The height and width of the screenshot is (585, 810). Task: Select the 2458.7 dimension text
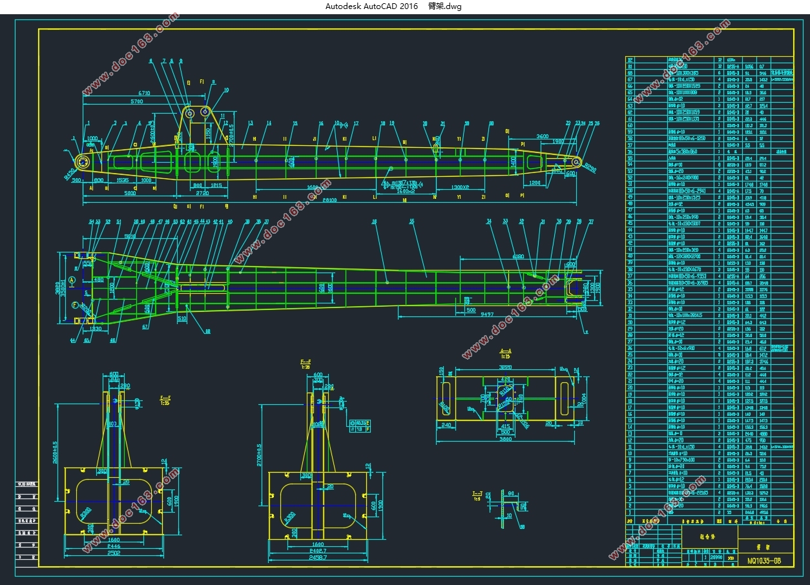317,557
